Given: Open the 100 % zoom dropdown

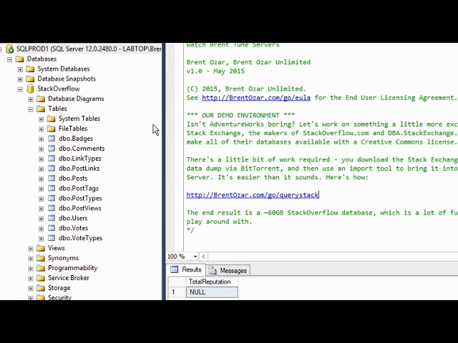Looking at the screenshot, I should click(195, 257).
